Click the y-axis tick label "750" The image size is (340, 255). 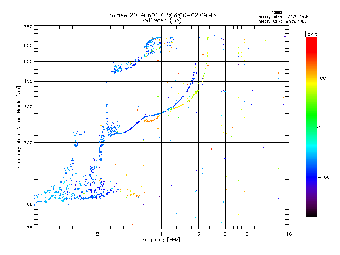pyautogui.click(x=28, y=27)
